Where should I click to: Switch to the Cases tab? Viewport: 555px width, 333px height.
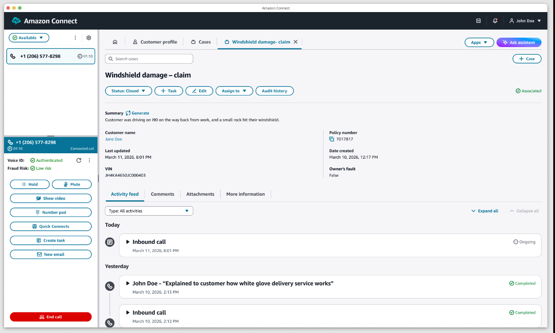coord(200,42)
